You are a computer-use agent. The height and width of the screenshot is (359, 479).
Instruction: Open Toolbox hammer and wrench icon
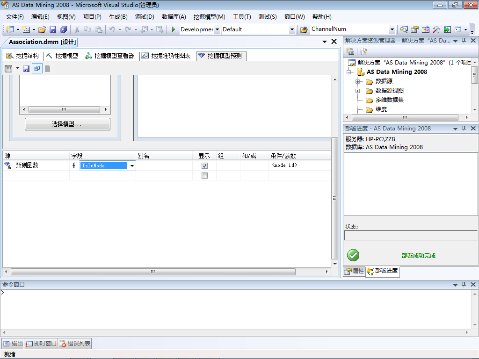[436, 29]
